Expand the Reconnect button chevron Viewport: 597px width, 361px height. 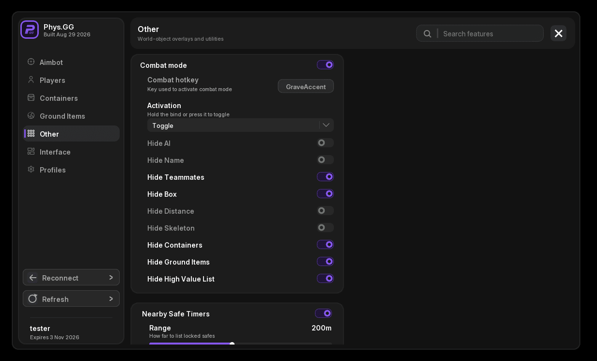(x=111, y=278)
